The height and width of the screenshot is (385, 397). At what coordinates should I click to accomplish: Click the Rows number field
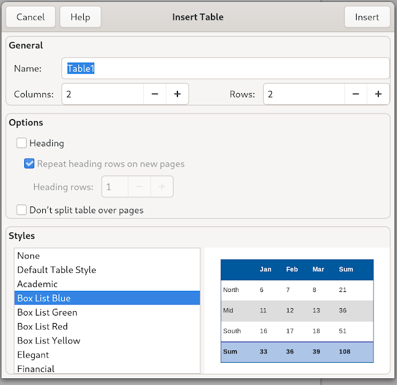click(304, 94)
